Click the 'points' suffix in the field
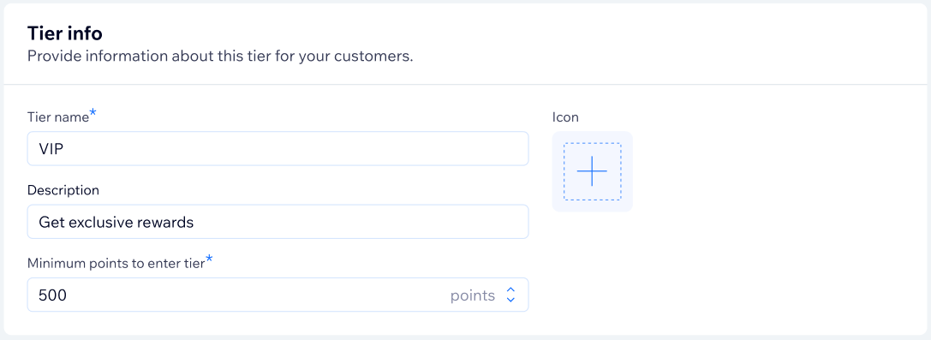Screen dimensions: 931x340 [473, 295]
